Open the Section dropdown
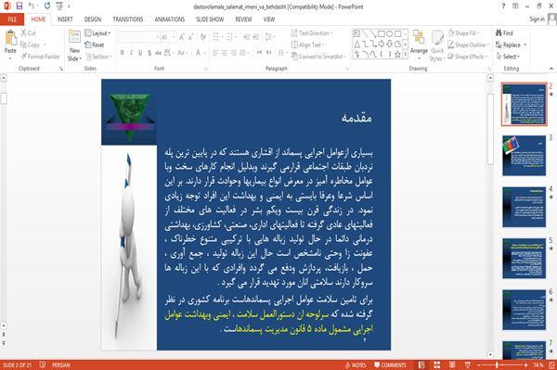The width and height of the screenshot is (557, 370). pyautogui.click(x=98, y=57)
